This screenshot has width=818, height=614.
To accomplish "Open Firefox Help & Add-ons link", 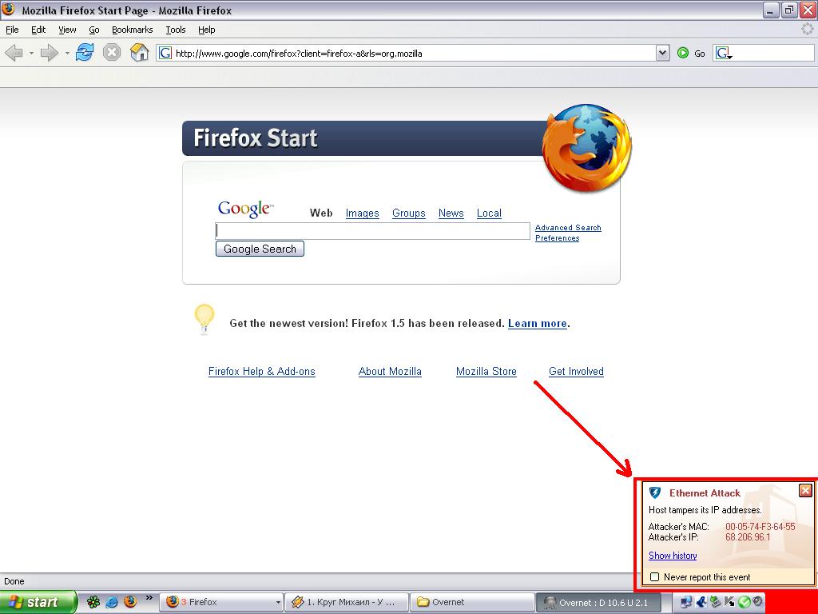I will tap(262, 371).
